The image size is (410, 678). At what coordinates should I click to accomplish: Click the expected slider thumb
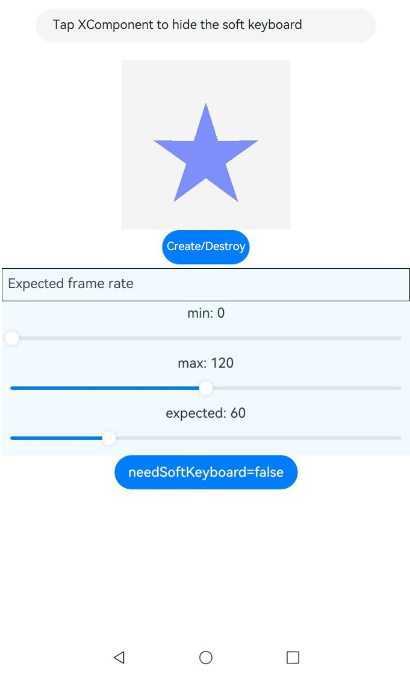click(109, 438)
